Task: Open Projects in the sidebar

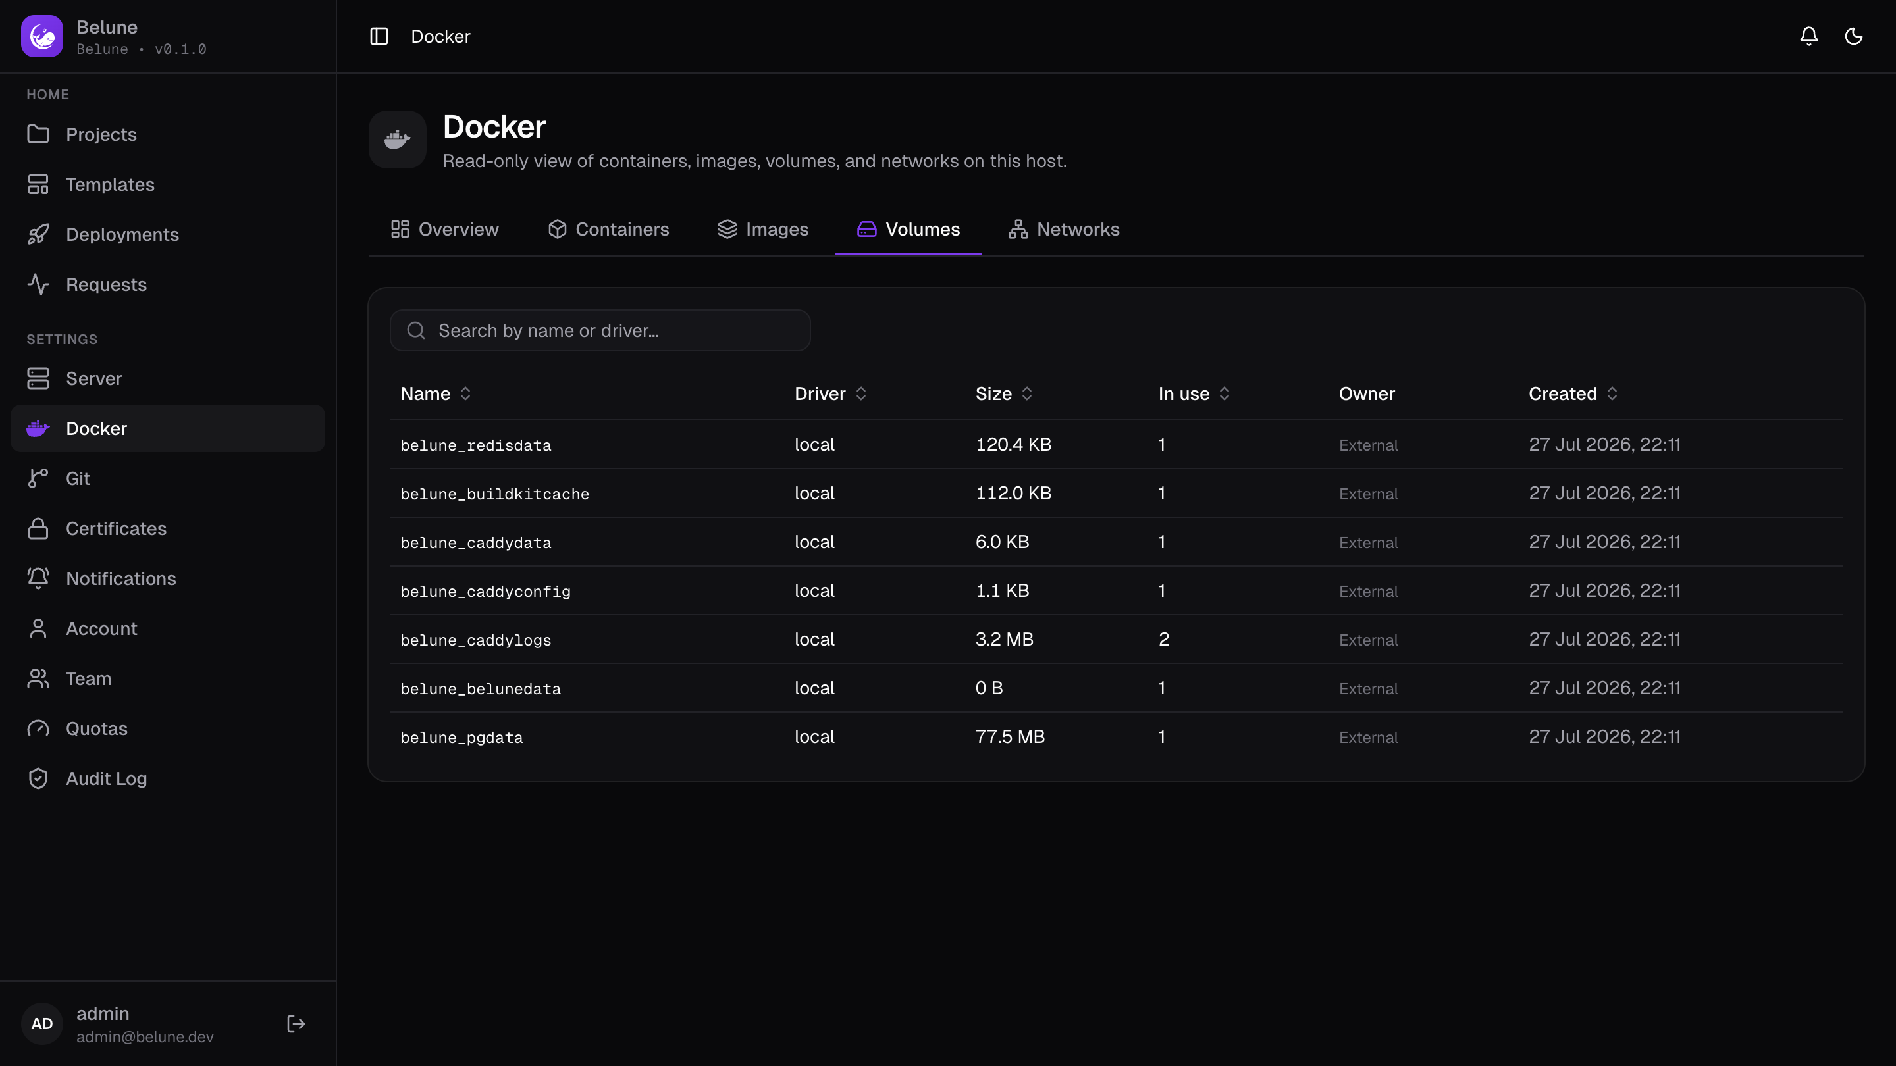Action: (x=168, y=134)
